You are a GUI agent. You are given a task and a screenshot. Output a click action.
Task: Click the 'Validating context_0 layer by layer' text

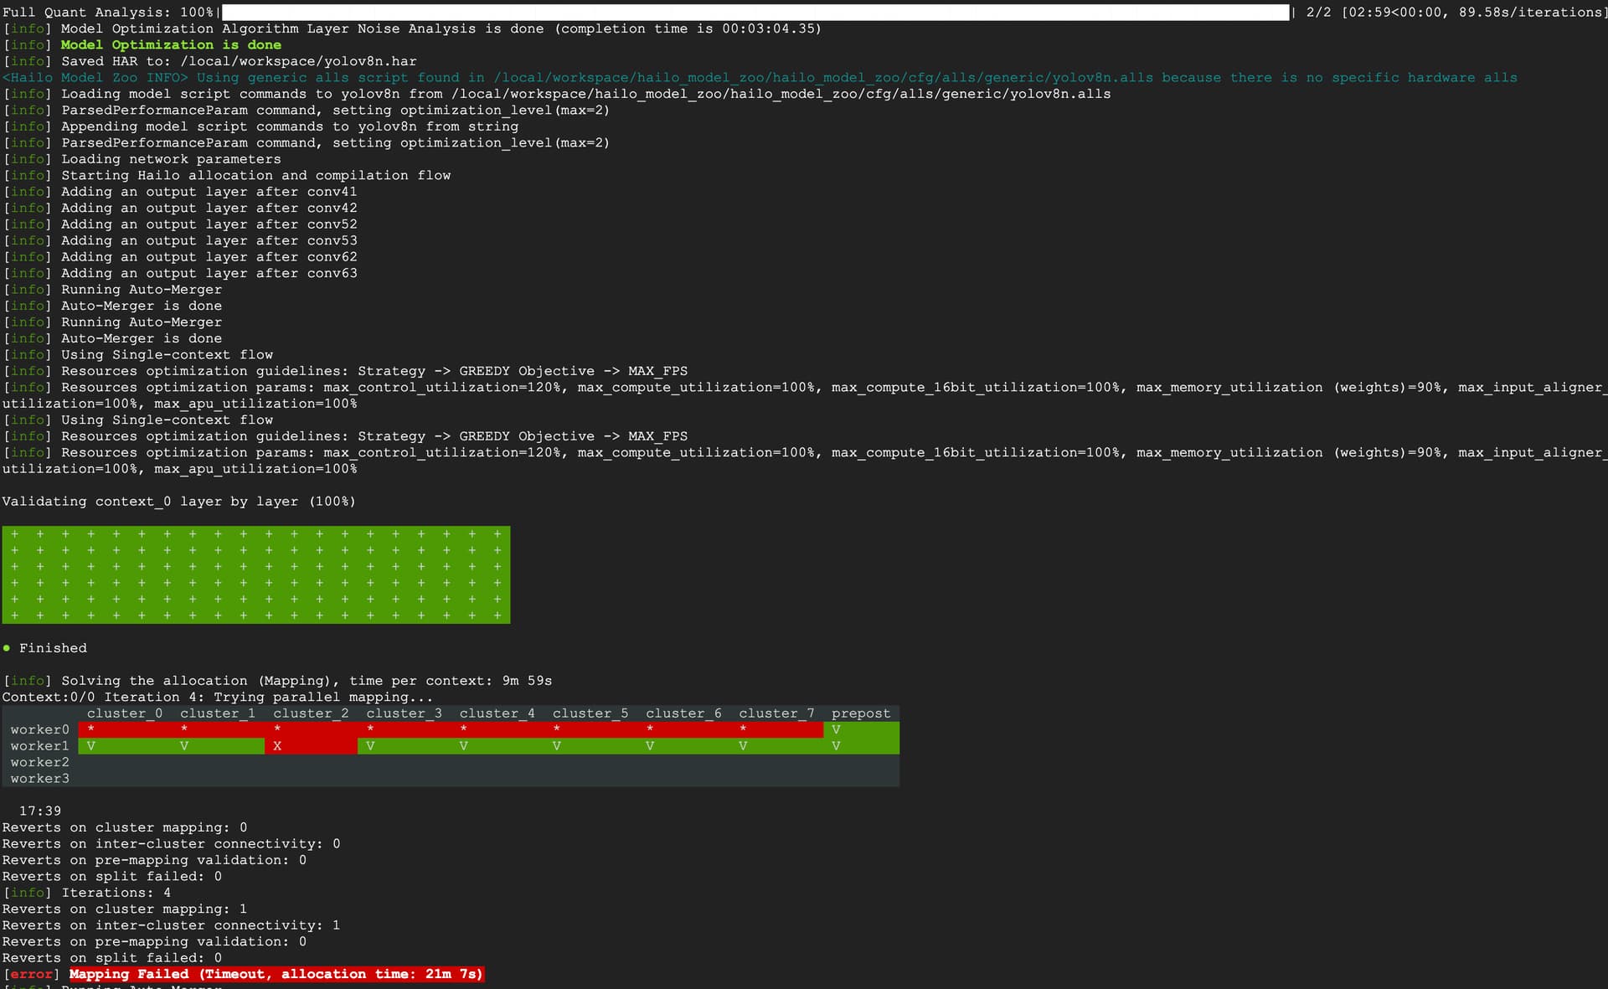[x=178, y=502]
